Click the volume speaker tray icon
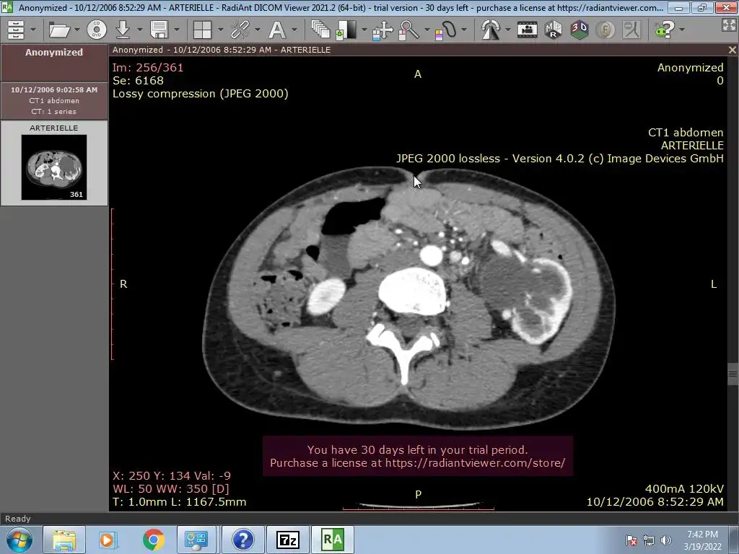Image resolution: width=739 pixels, height=554 pixels. (666, 540)
